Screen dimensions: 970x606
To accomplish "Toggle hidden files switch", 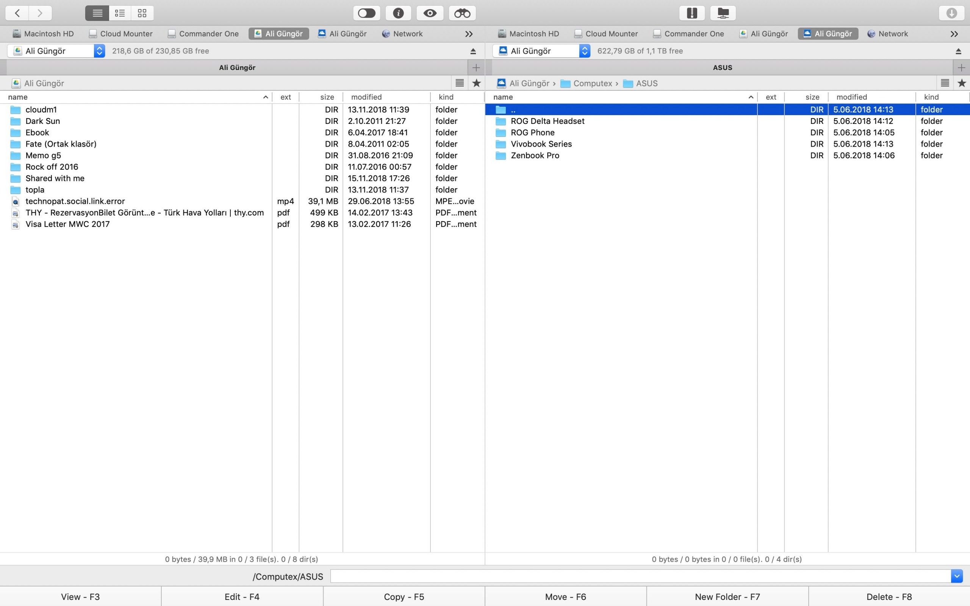I will click(366, 13).
